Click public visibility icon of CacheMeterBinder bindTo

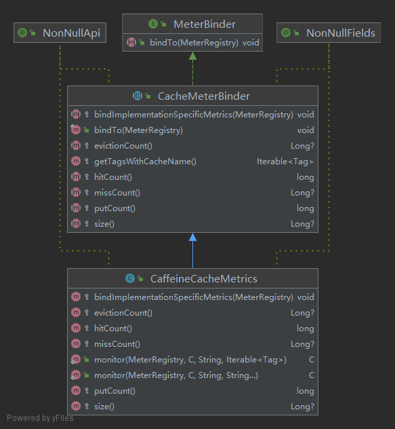click(86, 130)
